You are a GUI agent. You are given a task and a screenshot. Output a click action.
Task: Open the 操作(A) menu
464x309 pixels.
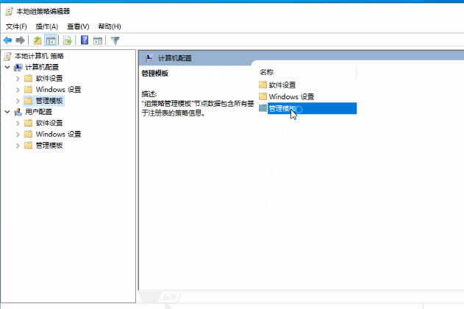(x=47, y=26)
